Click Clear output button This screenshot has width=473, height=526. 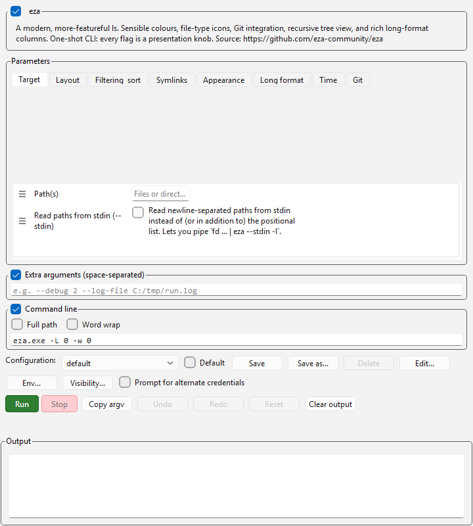pos(330,404)
